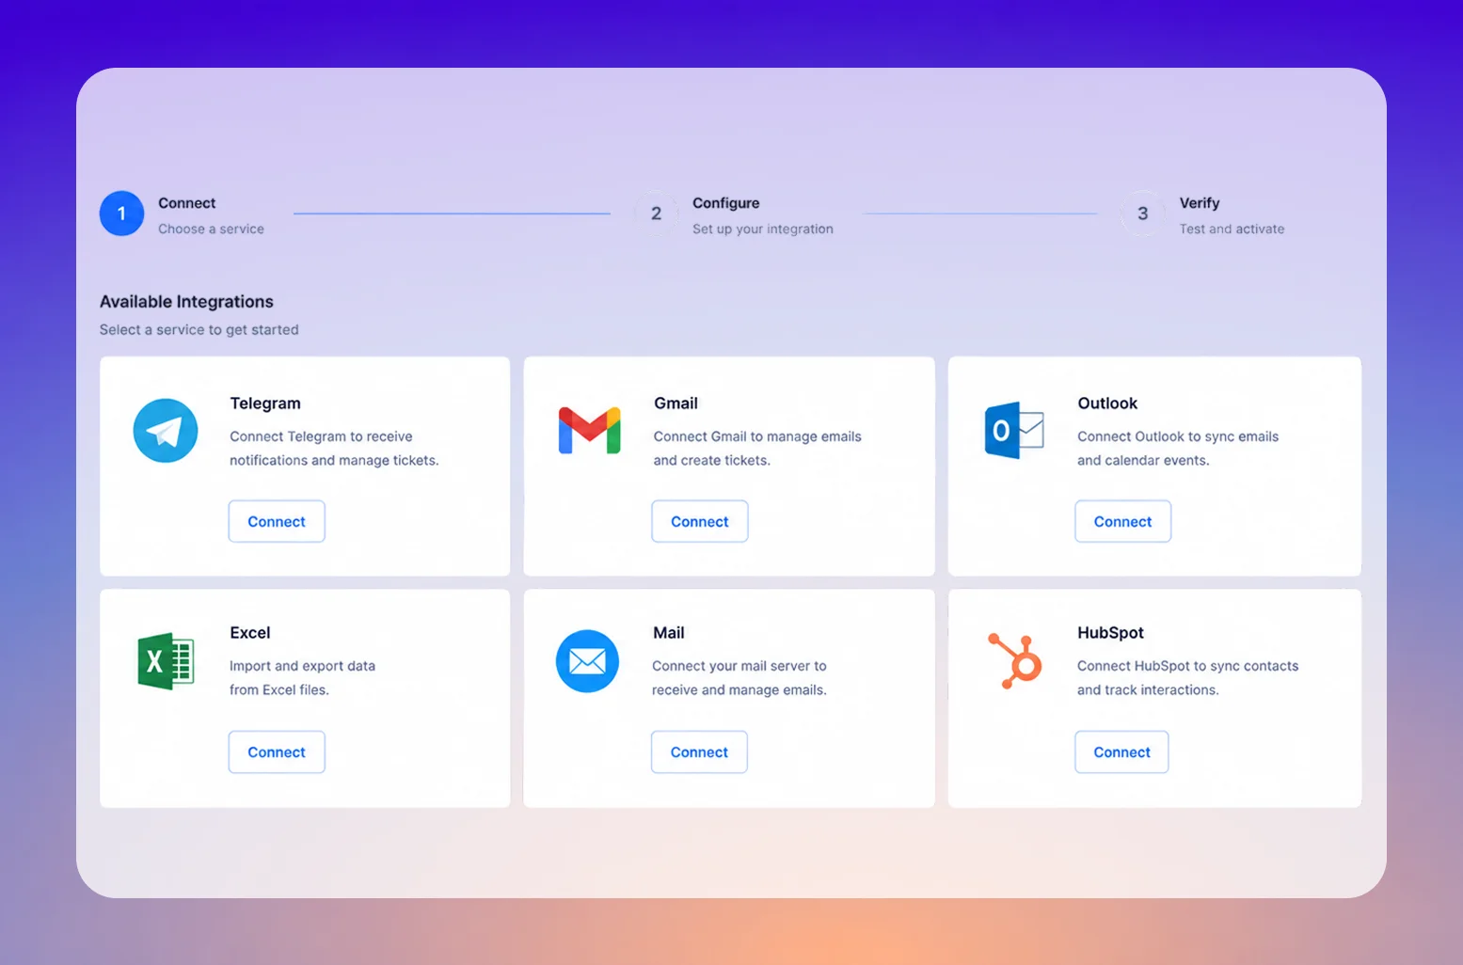Click the Gmail card title

[676, 403]
